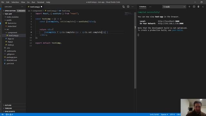Click the code minimap preview
206x116 pixels.
tap(129, 14)
